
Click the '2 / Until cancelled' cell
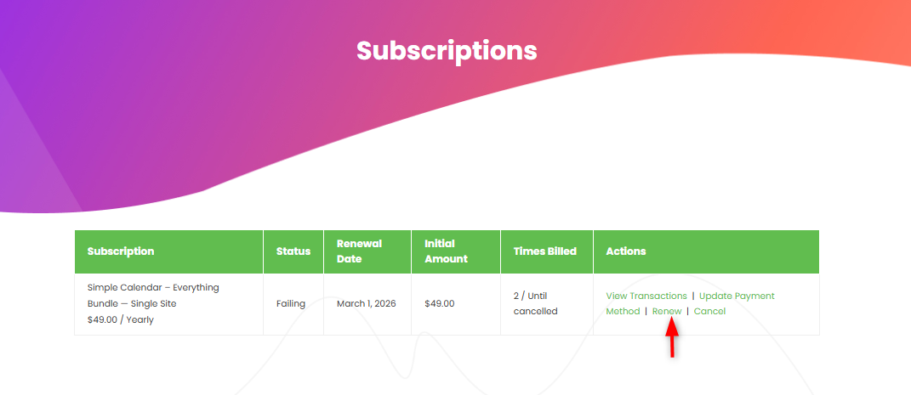coord(536,303)
